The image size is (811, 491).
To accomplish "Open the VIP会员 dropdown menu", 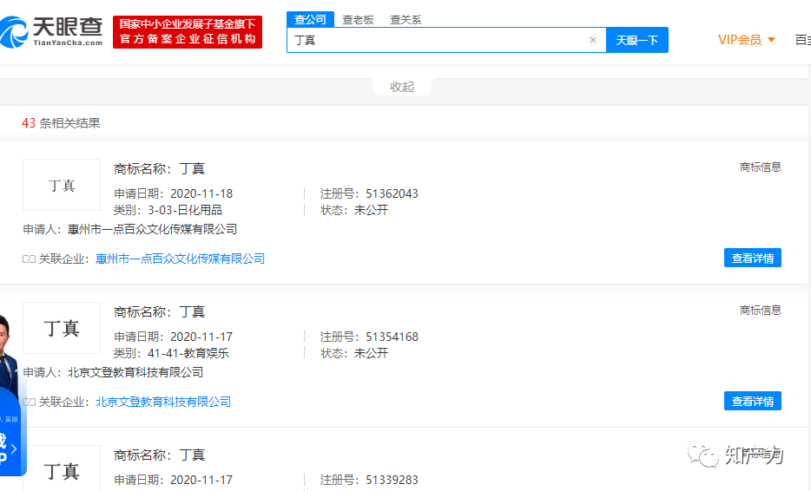I will 747,40.
